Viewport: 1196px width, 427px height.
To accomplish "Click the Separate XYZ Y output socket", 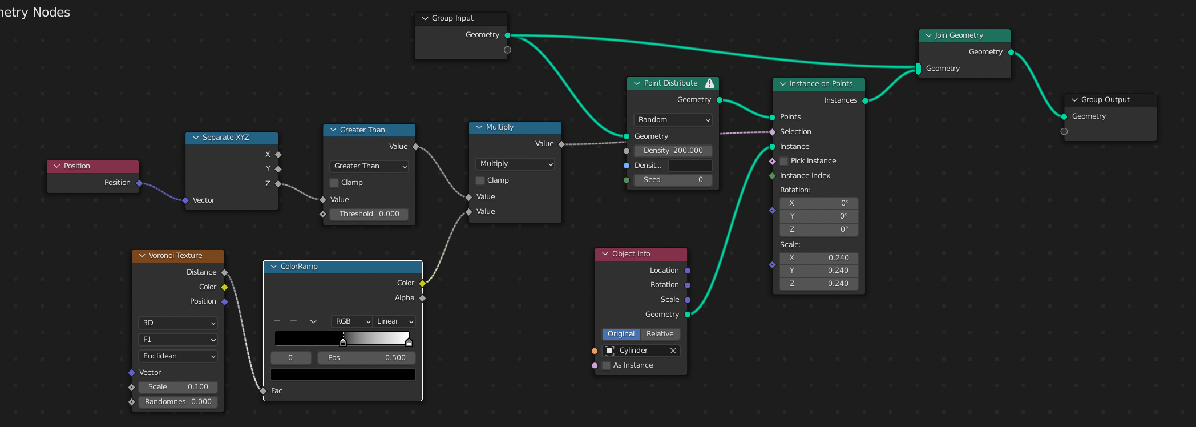I will click(278, 168).
